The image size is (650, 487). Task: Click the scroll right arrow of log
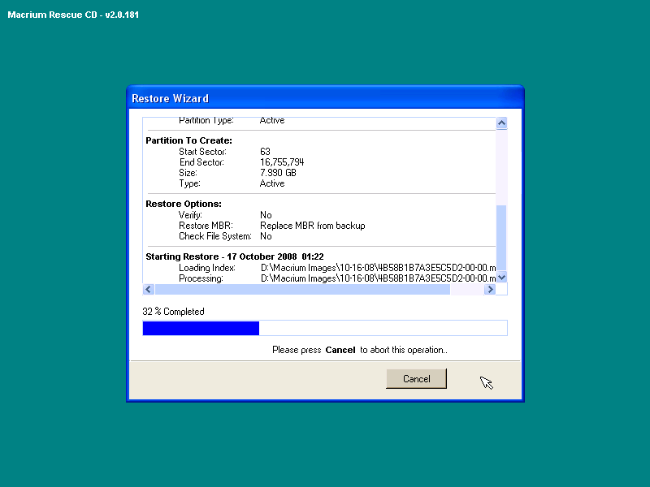coord(490,289)
